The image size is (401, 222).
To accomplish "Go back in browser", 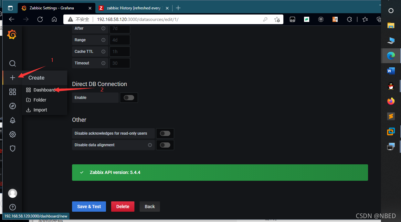I will pyautogui.click(x=12, y=19).
